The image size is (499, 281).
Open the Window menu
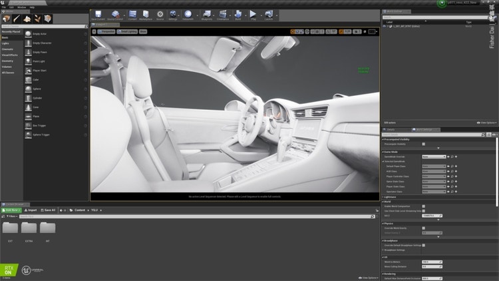[21, 7]
